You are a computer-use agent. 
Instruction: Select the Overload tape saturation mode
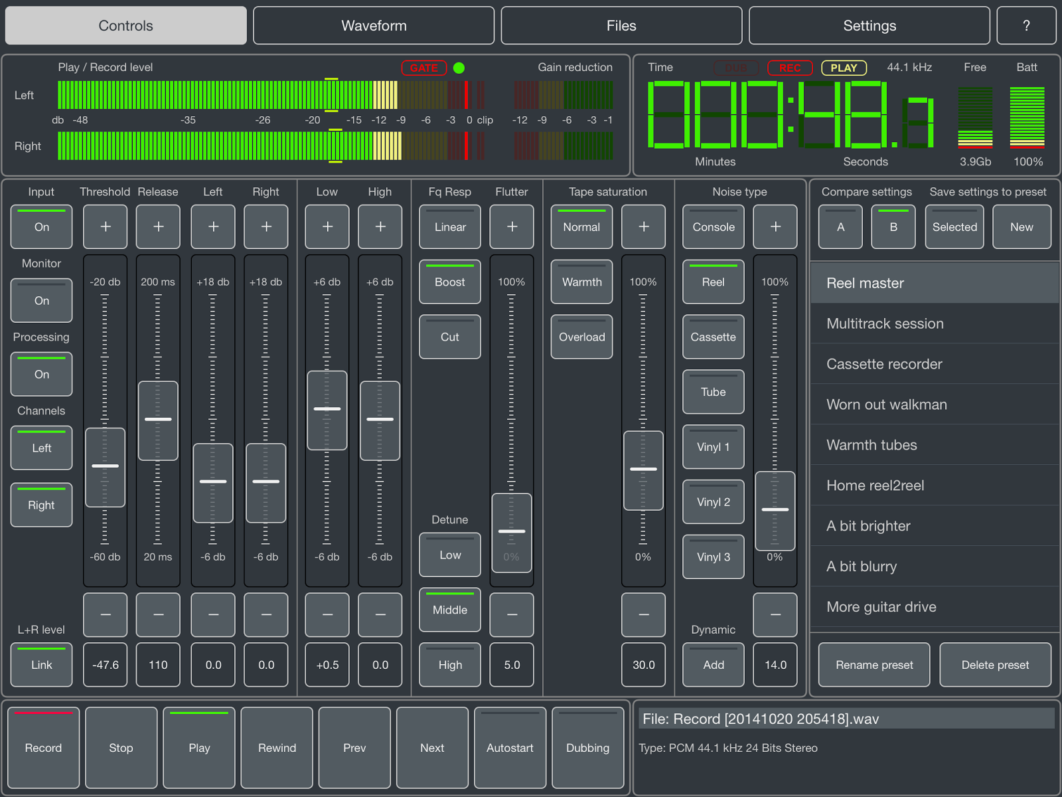click(581, 337)
